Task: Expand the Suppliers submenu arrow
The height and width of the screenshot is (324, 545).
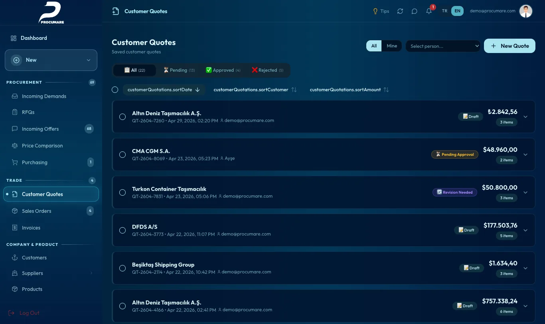Action: [91, 273]
